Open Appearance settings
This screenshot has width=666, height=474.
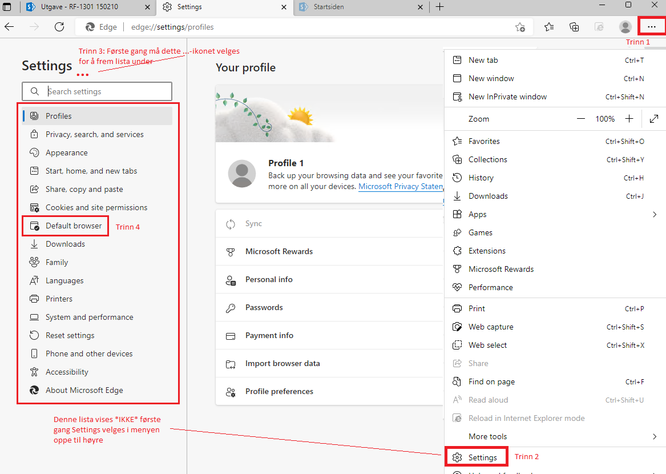(x=97, y=152)
